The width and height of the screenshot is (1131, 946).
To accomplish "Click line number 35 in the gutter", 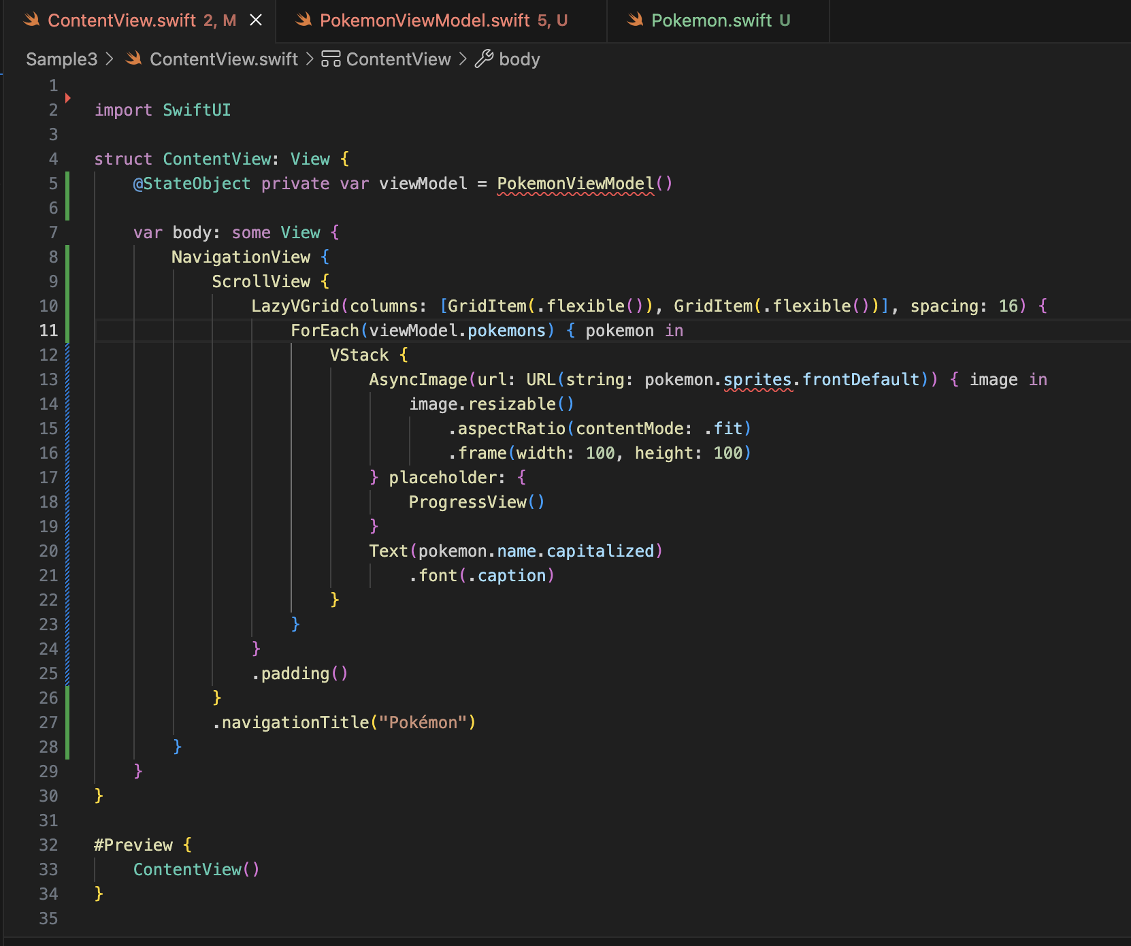I will (48, 919).
